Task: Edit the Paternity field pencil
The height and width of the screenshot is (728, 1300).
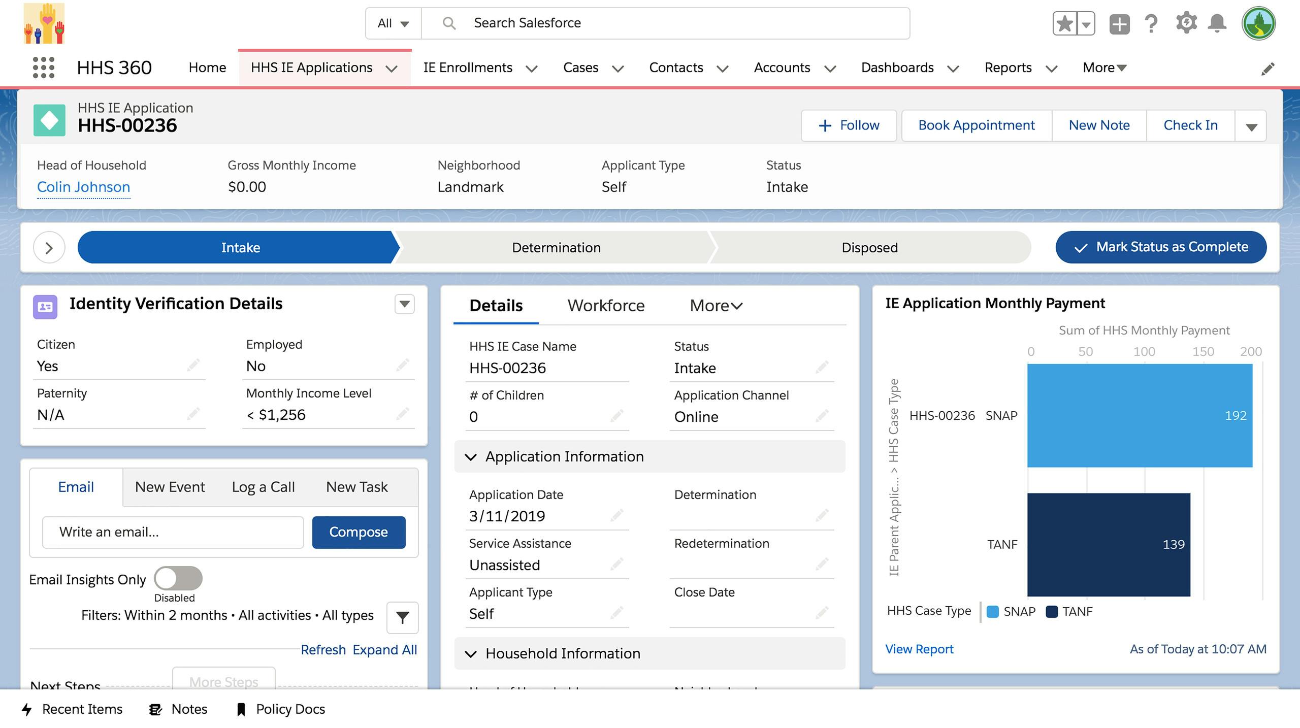Action: click(x=193, y=414)
